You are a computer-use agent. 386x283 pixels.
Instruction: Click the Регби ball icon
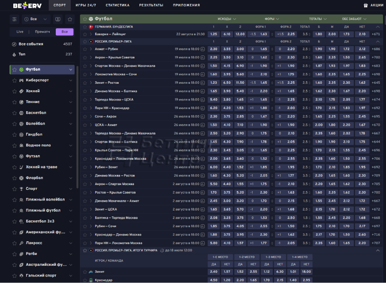(x=21, y=254)
